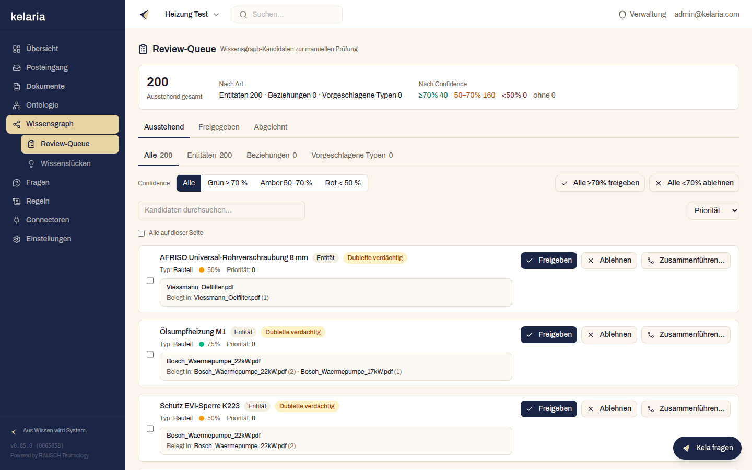The width and height of the screenshot is (752, 470).
Task: Click 'Alle <70% ablehnen' button
Action: 694,183
